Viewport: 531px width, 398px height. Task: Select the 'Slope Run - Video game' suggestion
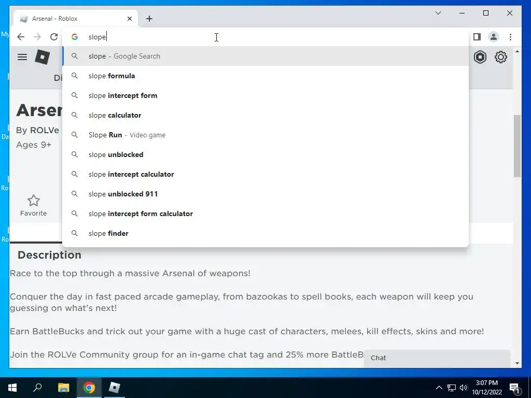[x=265, y=135]
